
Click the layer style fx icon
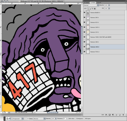coord(106,115)
